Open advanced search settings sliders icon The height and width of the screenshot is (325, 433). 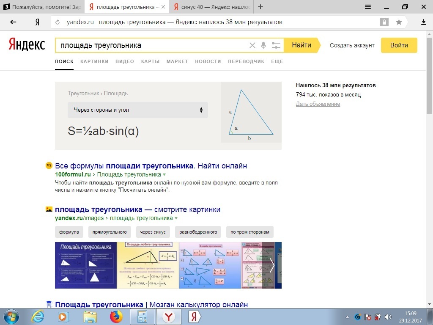[x=276, y=45]
